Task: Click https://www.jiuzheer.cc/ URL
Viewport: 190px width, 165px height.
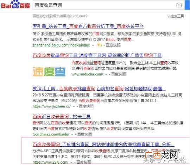Action: pyautogui.click(x=52, y=106)
